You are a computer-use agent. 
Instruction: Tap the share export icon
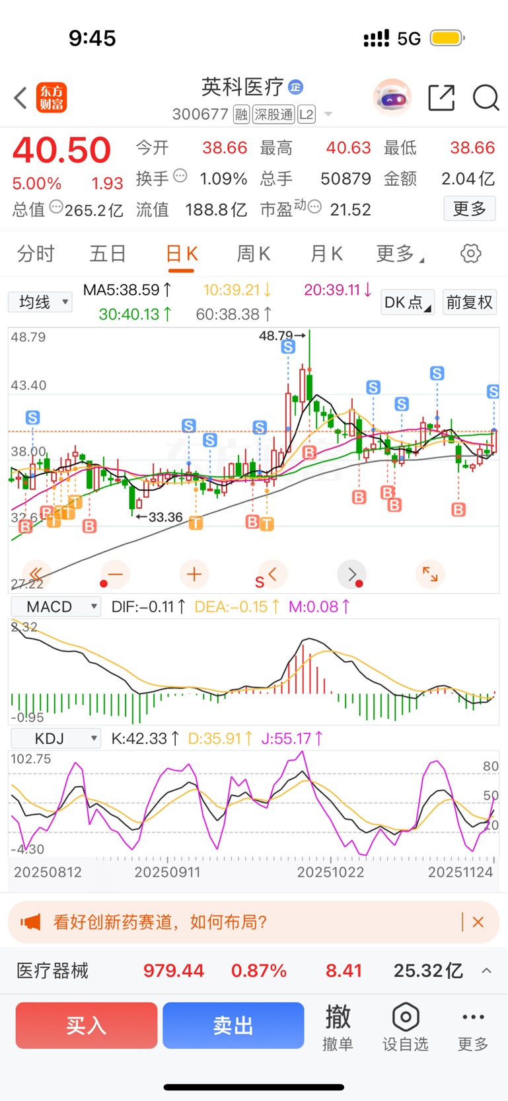point(441,98)
